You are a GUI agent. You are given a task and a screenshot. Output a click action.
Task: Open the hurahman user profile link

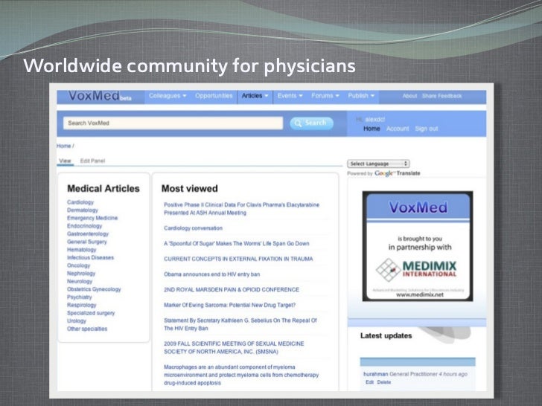click(375, 374)
